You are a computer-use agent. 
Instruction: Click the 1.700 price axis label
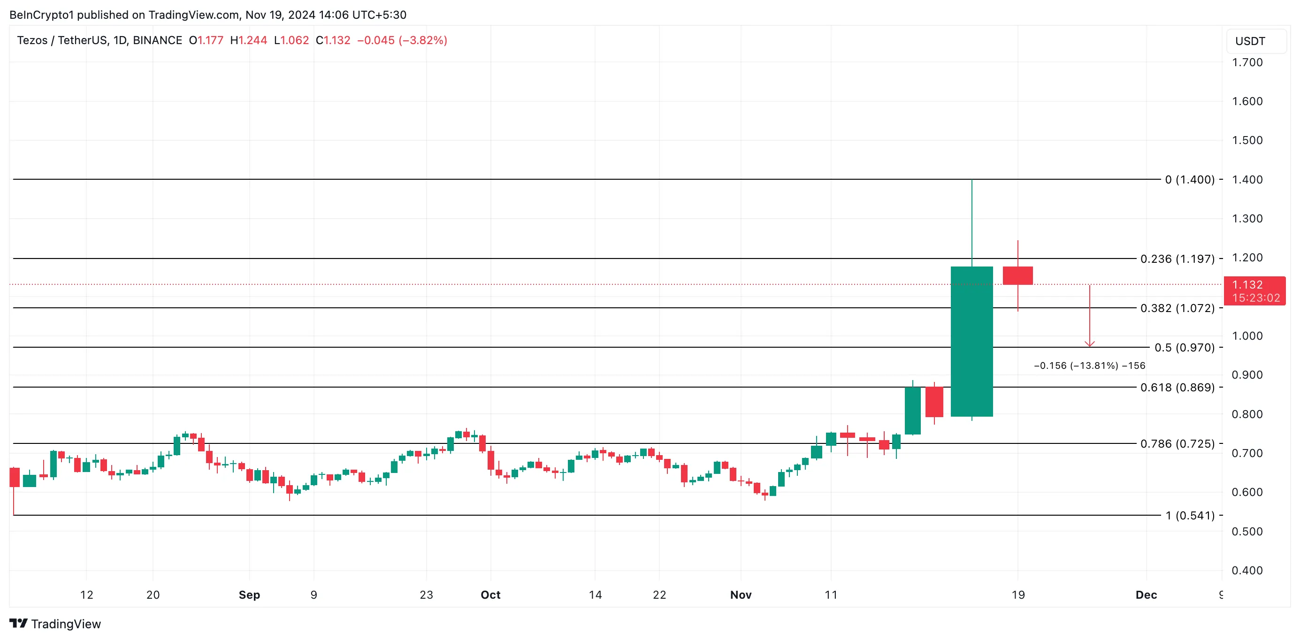(1247, 62)
